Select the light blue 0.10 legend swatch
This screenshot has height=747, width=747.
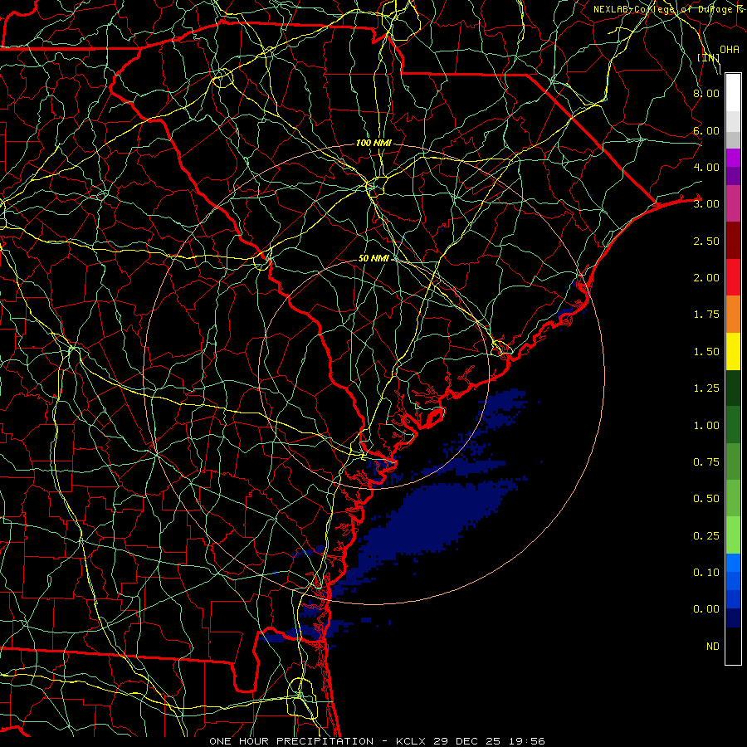733,563
